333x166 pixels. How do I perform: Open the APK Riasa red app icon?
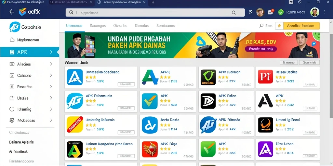[x=150, y=149]
